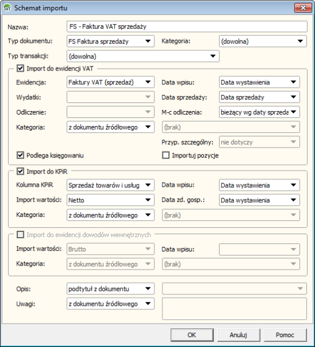Image resolution: width=315 pixels, height=347 pixels.
Task: Open the KPiR Data wpisu dropdown
Action: click(260, 185)
